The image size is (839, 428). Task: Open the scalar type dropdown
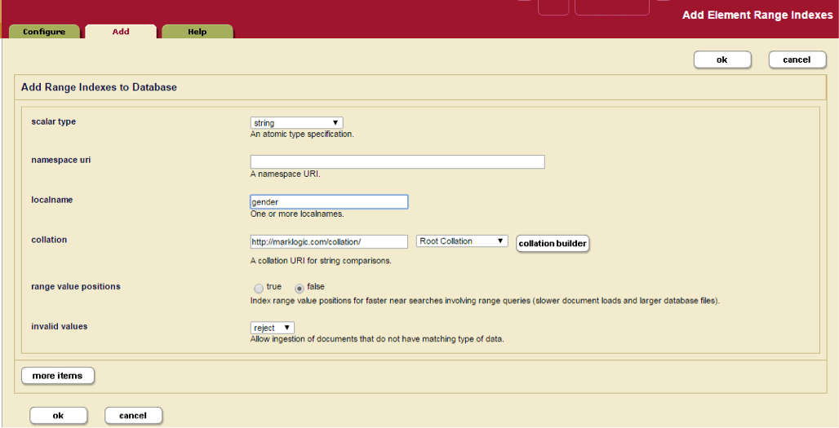pos(296,122)
